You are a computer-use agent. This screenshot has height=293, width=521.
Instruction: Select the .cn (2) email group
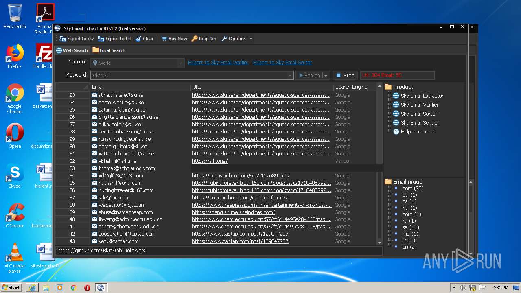(x=409, y=247)
